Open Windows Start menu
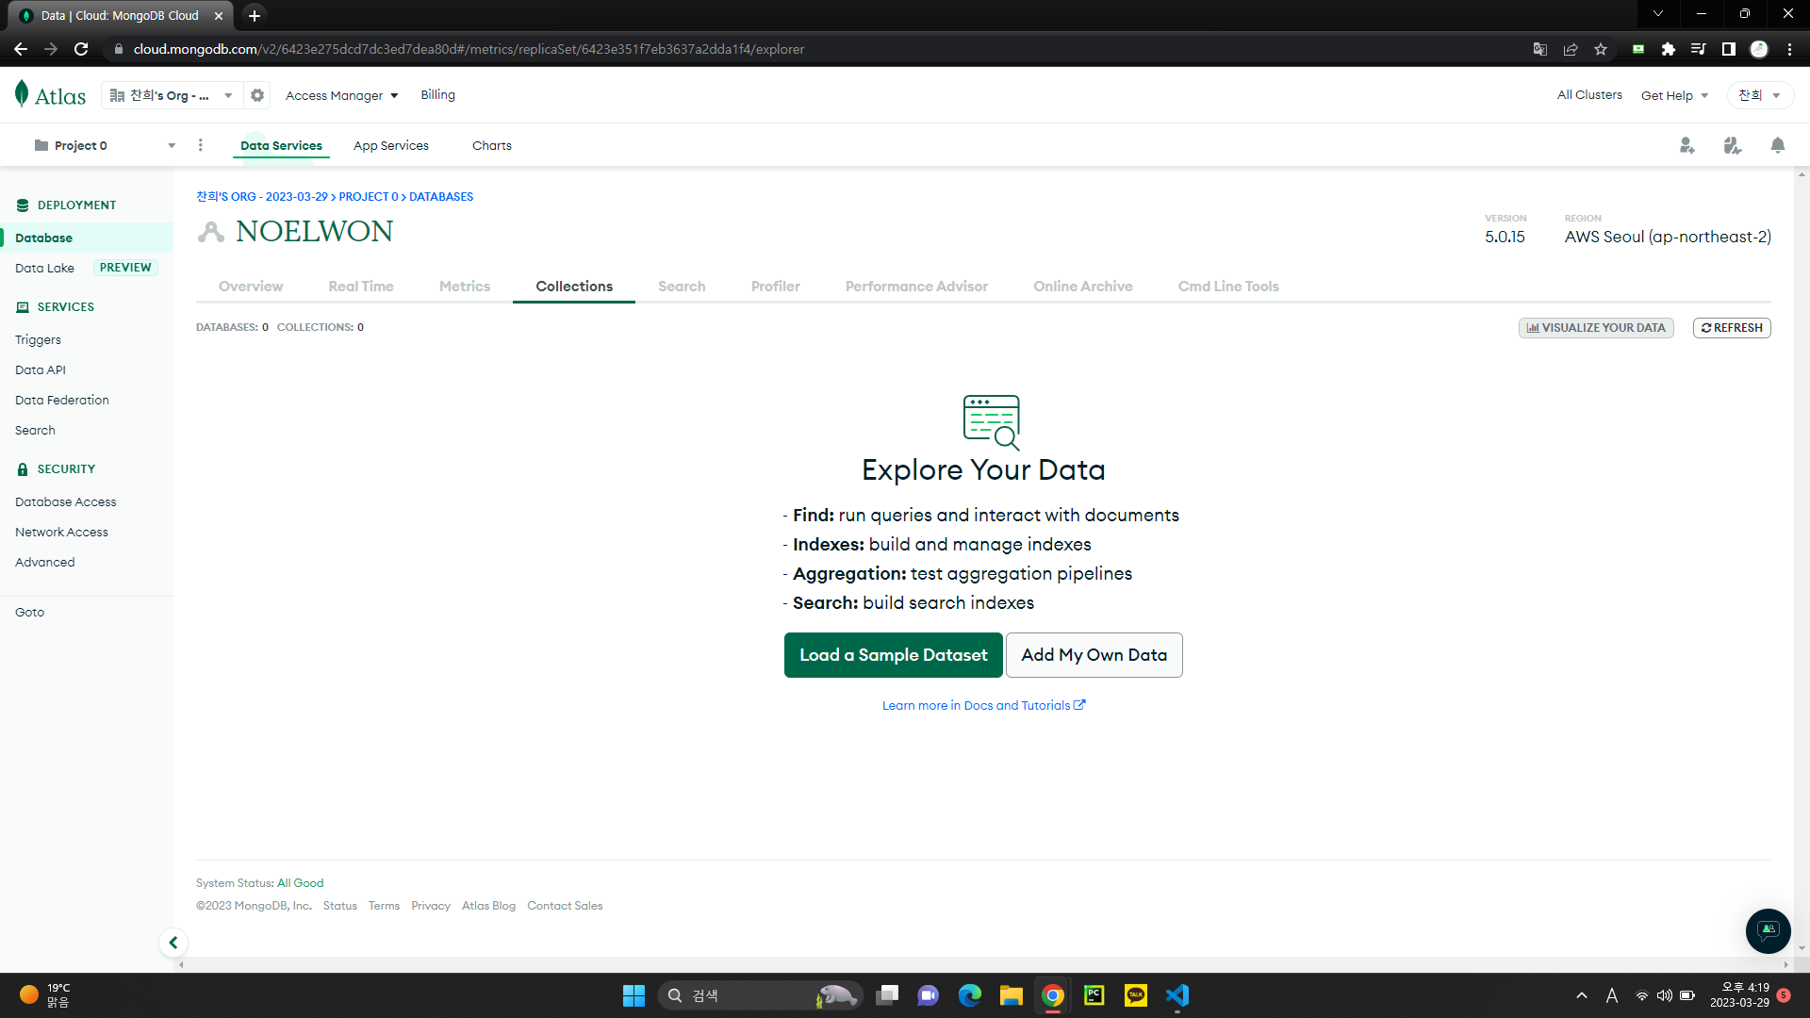 pos(633,995)
